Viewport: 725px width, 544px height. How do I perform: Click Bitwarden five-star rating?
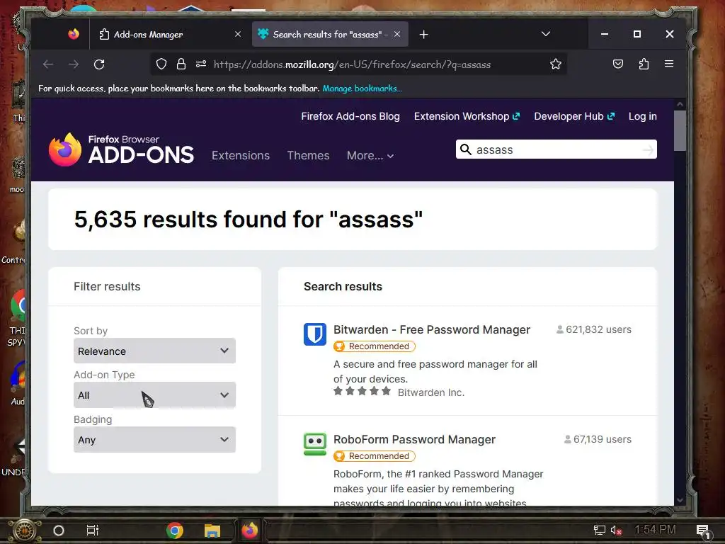click(x=362, y=391)
